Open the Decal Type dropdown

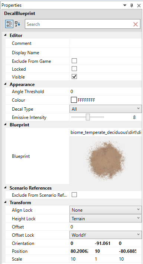pos(105,109)
